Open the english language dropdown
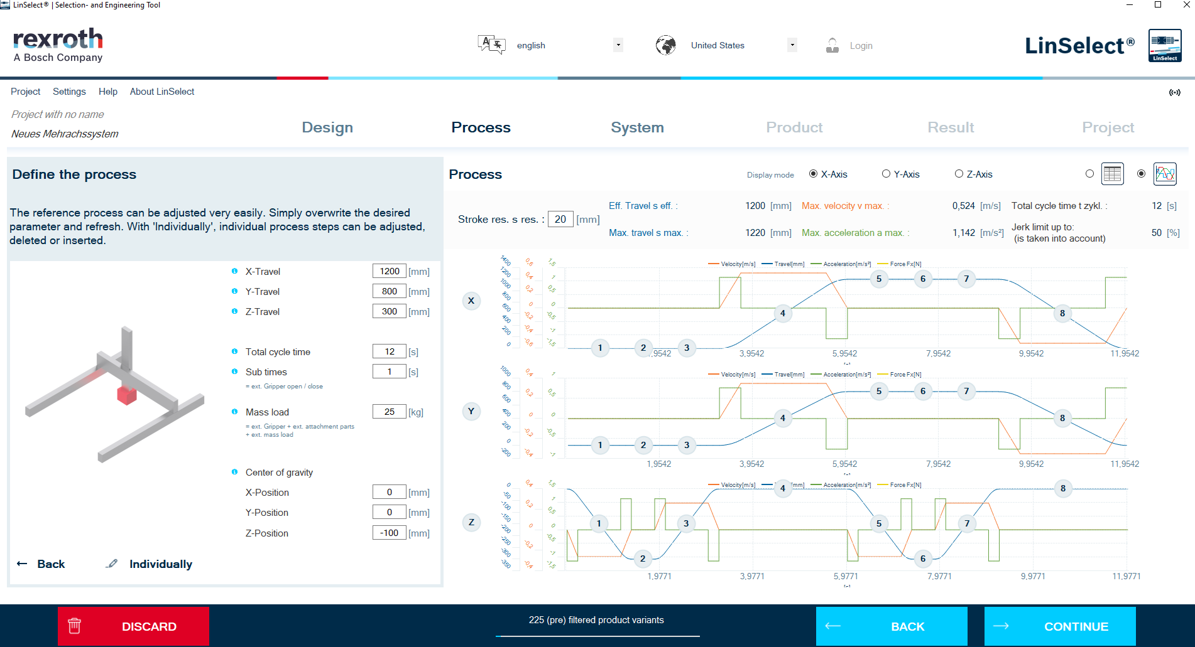The width and height of the screenshot is (1195, 647). coord(618,45)
